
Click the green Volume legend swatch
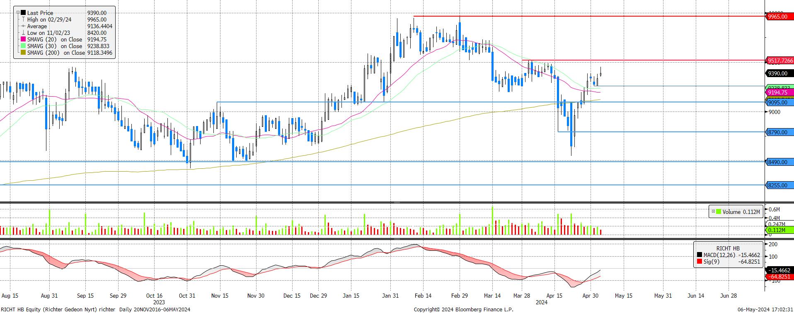(x=718, y=211)
